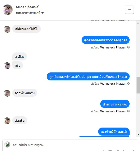Expand the มอบหมายการสนทนานี้ dropdown arrow
140x151 pixels.
point(42,13)
